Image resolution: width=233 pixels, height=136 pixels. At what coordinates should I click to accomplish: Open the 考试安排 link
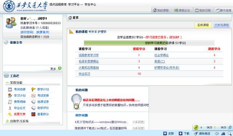[x=43, y=96]
